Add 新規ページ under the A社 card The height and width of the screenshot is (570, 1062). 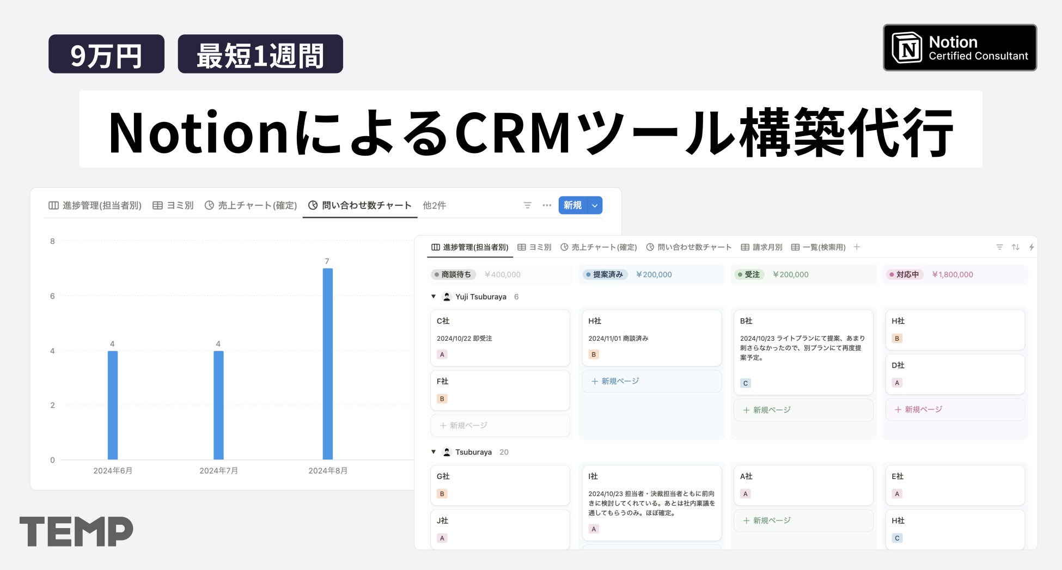[x=803, y=520]
